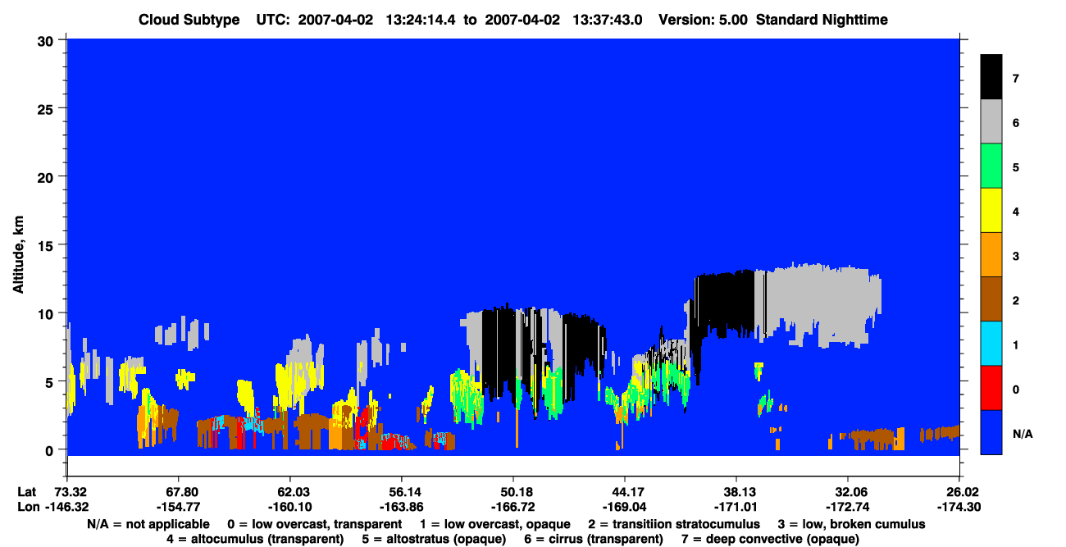The height and width of the screenshot is (547, 1066).
Task: Click the blue N/A color bar segment
Action: pos(991,432)
